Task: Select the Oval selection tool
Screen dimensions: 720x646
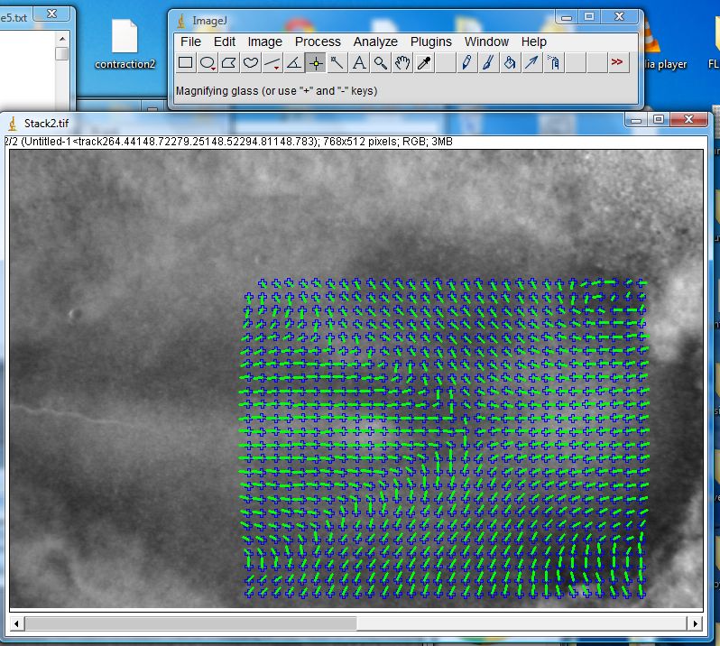Action: [x=207, y=62]
